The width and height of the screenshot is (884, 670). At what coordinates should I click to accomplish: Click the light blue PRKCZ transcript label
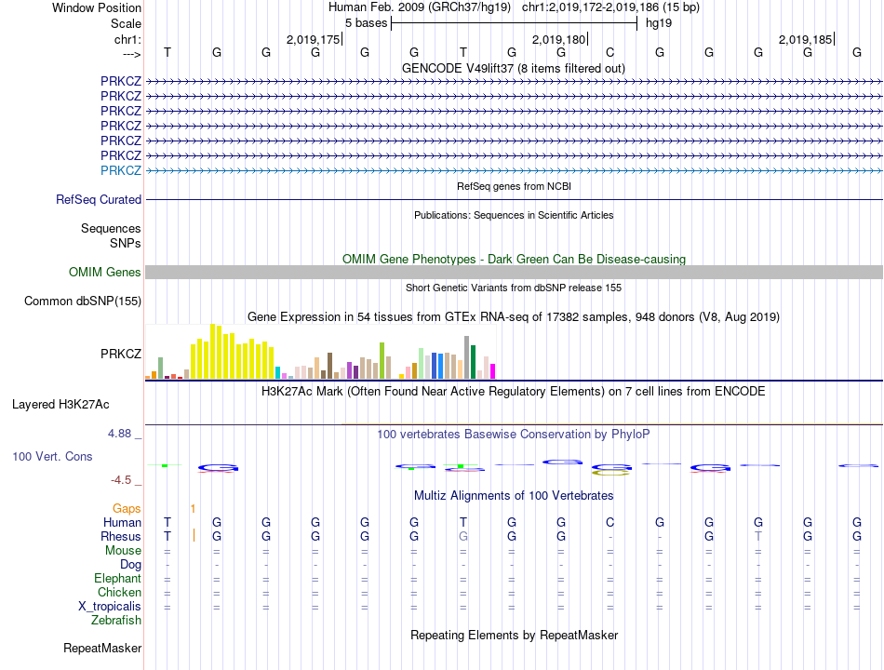[x=121, y=170]
